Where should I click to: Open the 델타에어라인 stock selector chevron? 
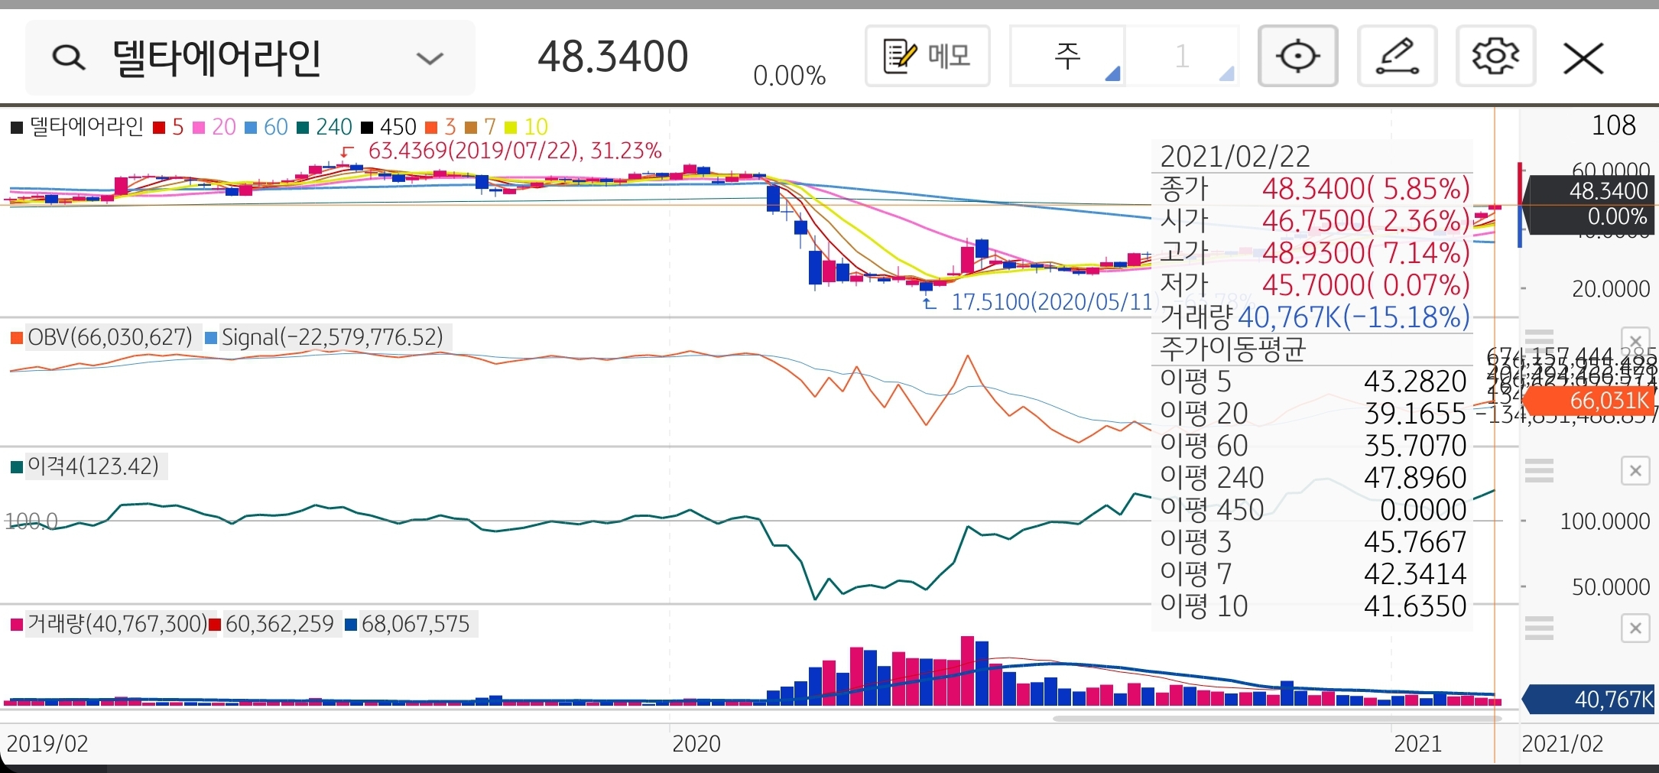[x=430, y=58]
